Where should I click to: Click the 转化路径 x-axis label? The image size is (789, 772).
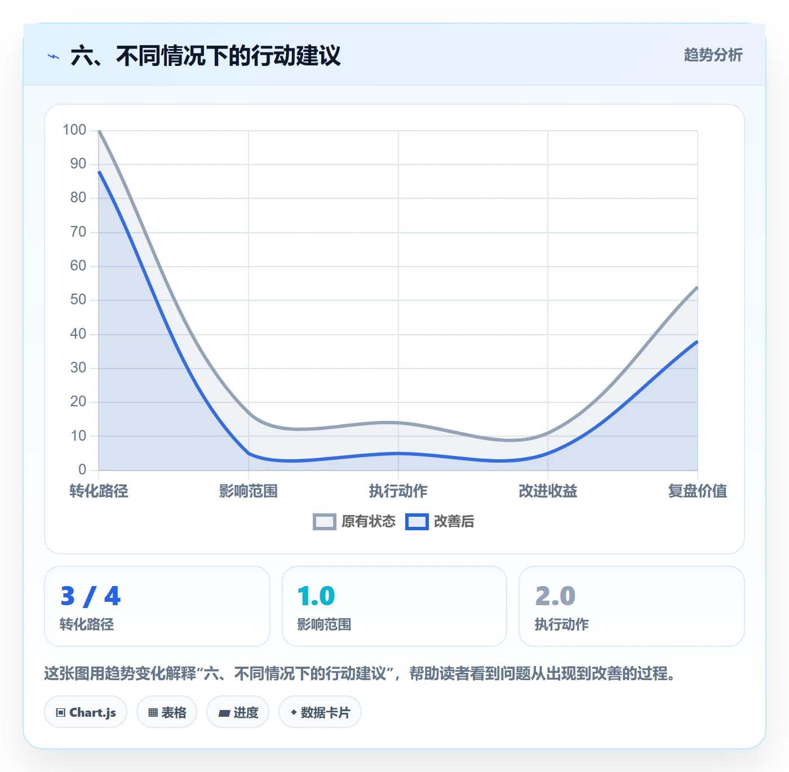pos(99,491)
